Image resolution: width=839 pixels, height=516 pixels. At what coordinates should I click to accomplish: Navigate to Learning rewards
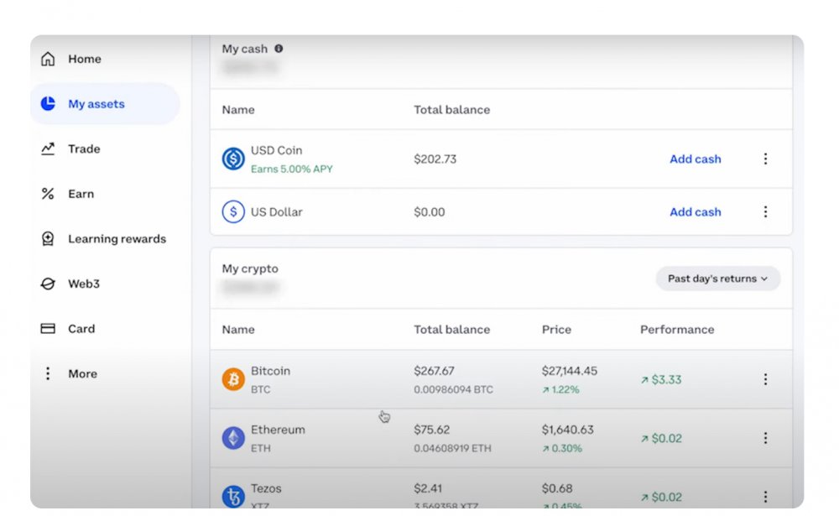click(117, 239)
